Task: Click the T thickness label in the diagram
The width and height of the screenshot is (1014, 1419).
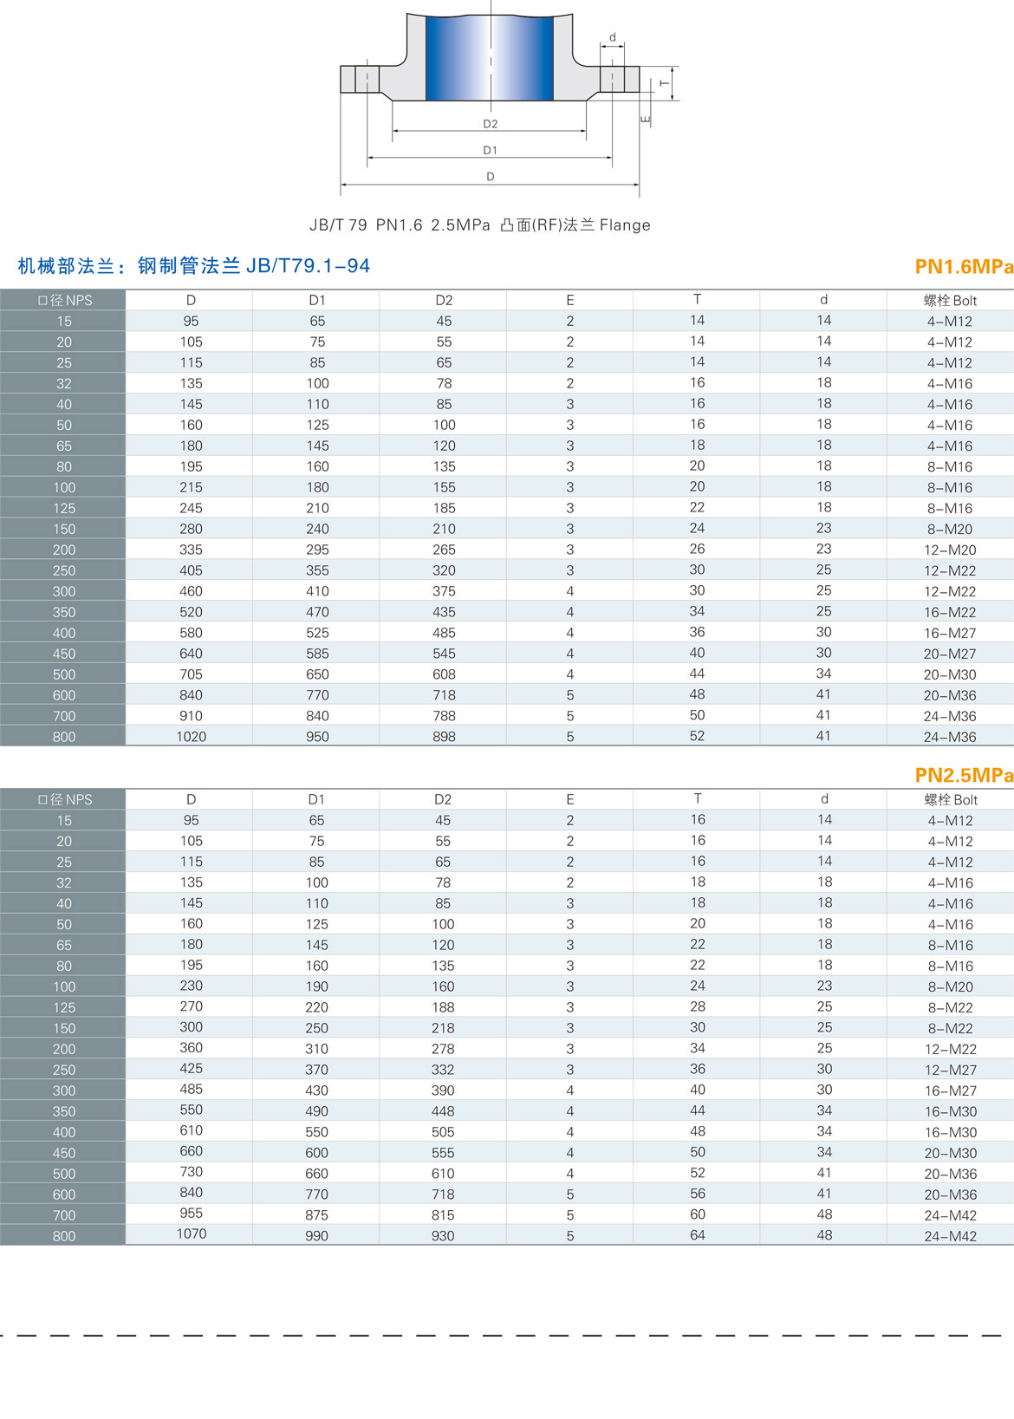Action: click(665, 83)
